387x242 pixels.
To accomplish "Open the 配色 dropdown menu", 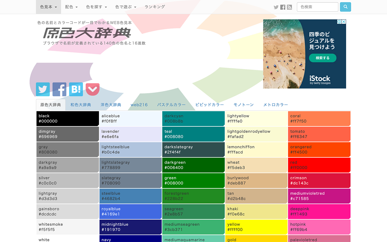I will click(x=71, y=7).
